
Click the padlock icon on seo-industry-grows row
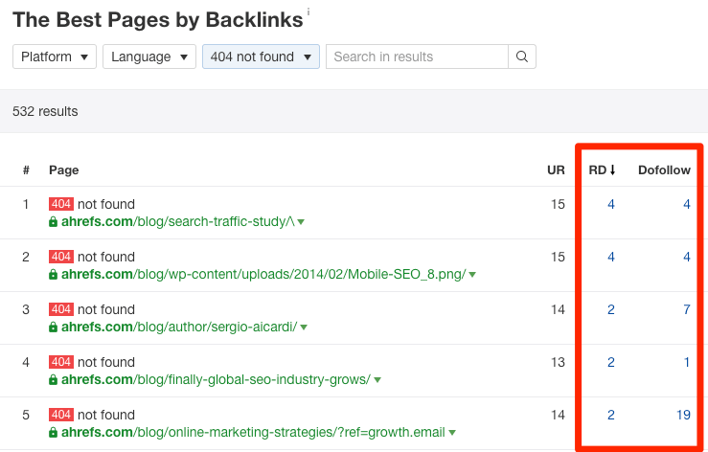pyautogui.click(x=54, y=380)
